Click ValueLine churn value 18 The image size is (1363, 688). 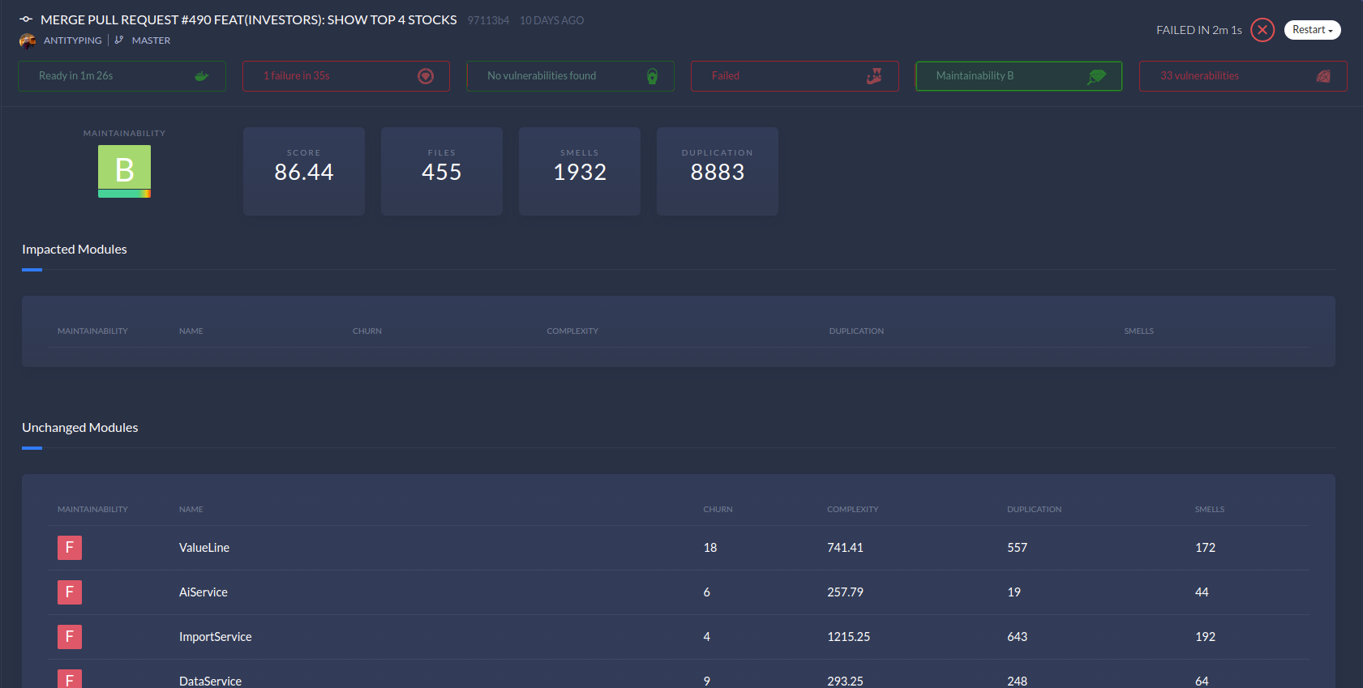710,548
